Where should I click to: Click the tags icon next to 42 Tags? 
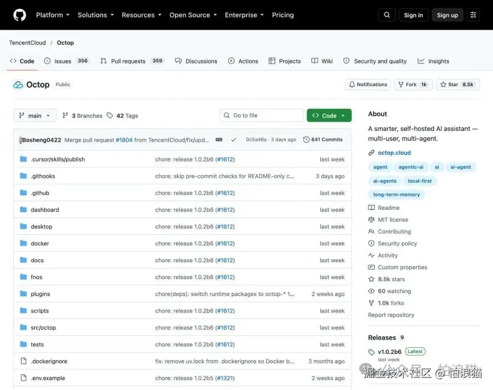coord(110,116)
